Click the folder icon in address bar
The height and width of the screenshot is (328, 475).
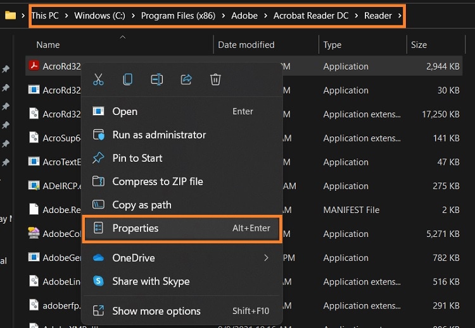coord(10,15)
